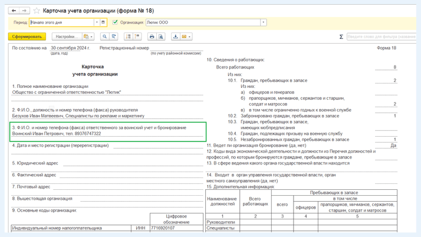
Task: Toggle the Организация checkbox
Action: point(115,22)
